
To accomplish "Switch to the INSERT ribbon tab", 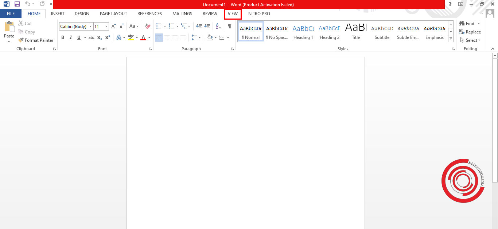I will point(58,13).
